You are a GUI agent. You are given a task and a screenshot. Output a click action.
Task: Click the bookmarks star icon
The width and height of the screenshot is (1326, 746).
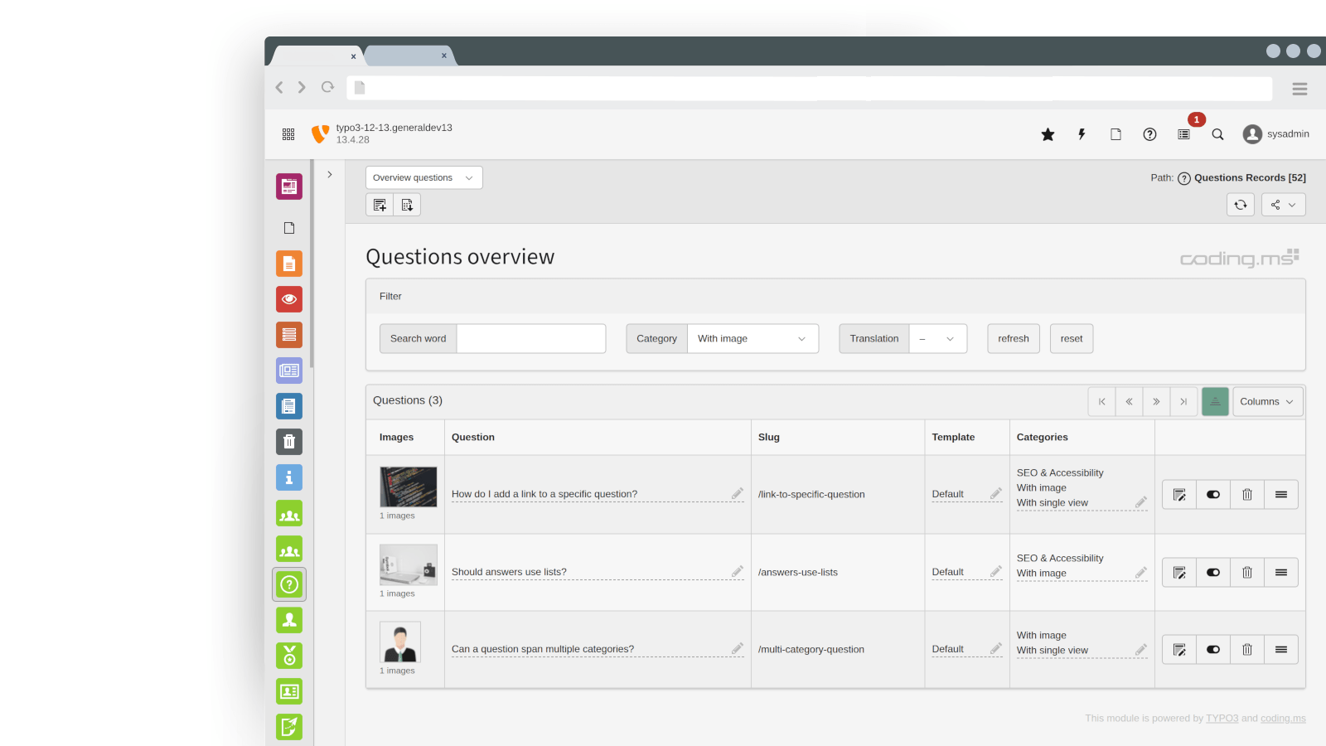tap(1048, 134)
